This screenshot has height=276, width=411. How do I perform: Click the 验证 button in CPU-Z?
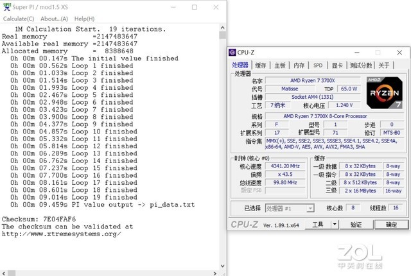[x=356, y=225]
